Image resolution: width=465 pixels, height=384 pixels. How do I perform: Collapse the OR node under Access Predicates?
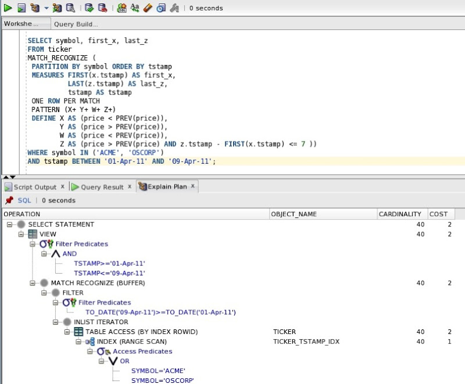click(100, 361)
